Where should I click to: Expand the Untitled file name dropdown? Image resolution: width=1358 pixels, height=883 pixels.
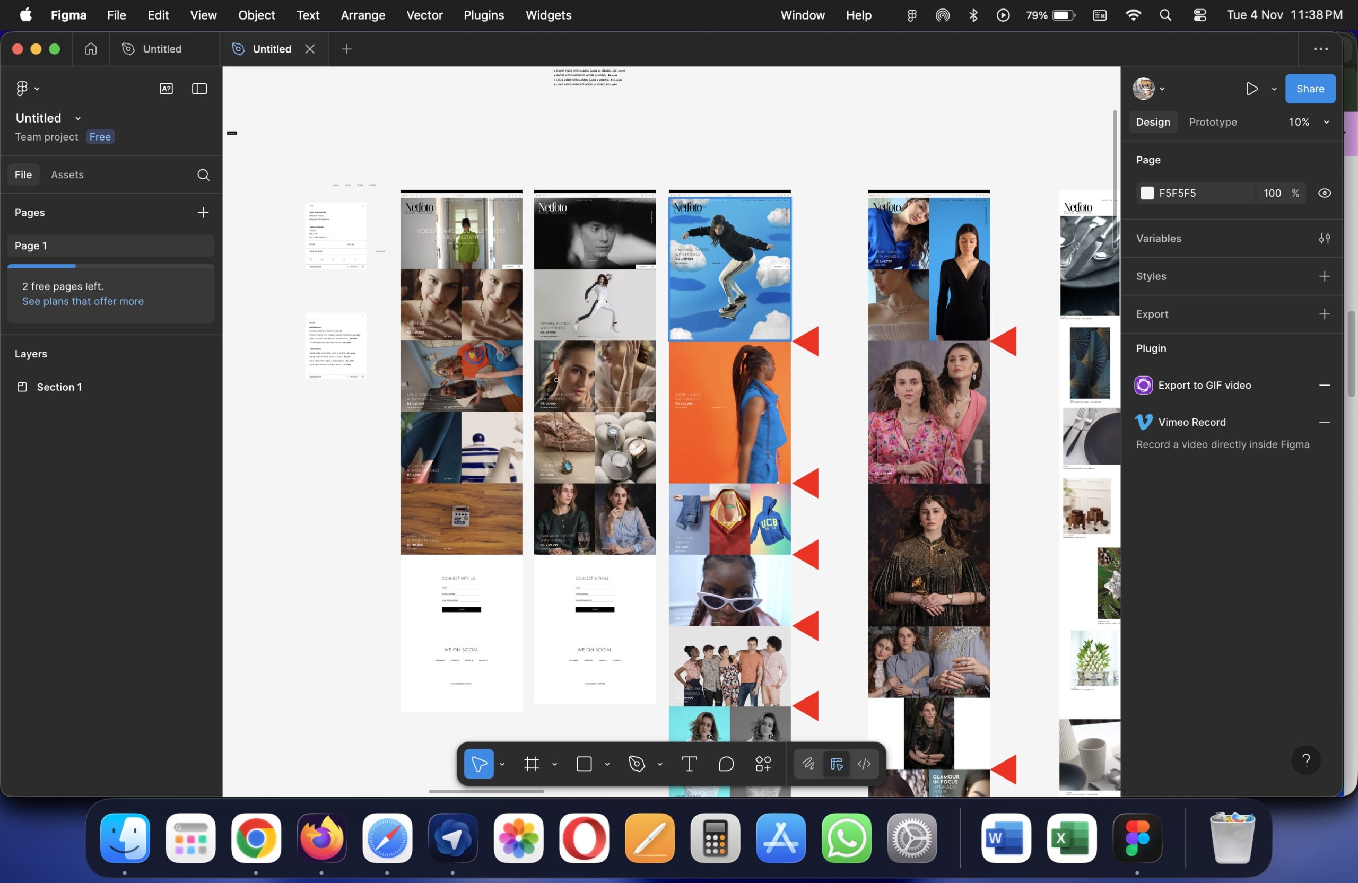[77, 118]
